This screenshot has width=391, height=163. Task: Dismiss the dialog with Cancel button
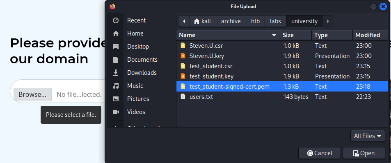[320, 153]
